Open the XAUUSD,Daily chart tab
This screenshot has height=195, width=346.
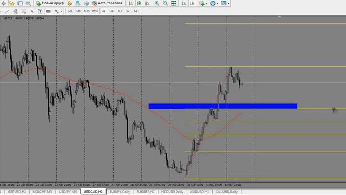(227, 192)
